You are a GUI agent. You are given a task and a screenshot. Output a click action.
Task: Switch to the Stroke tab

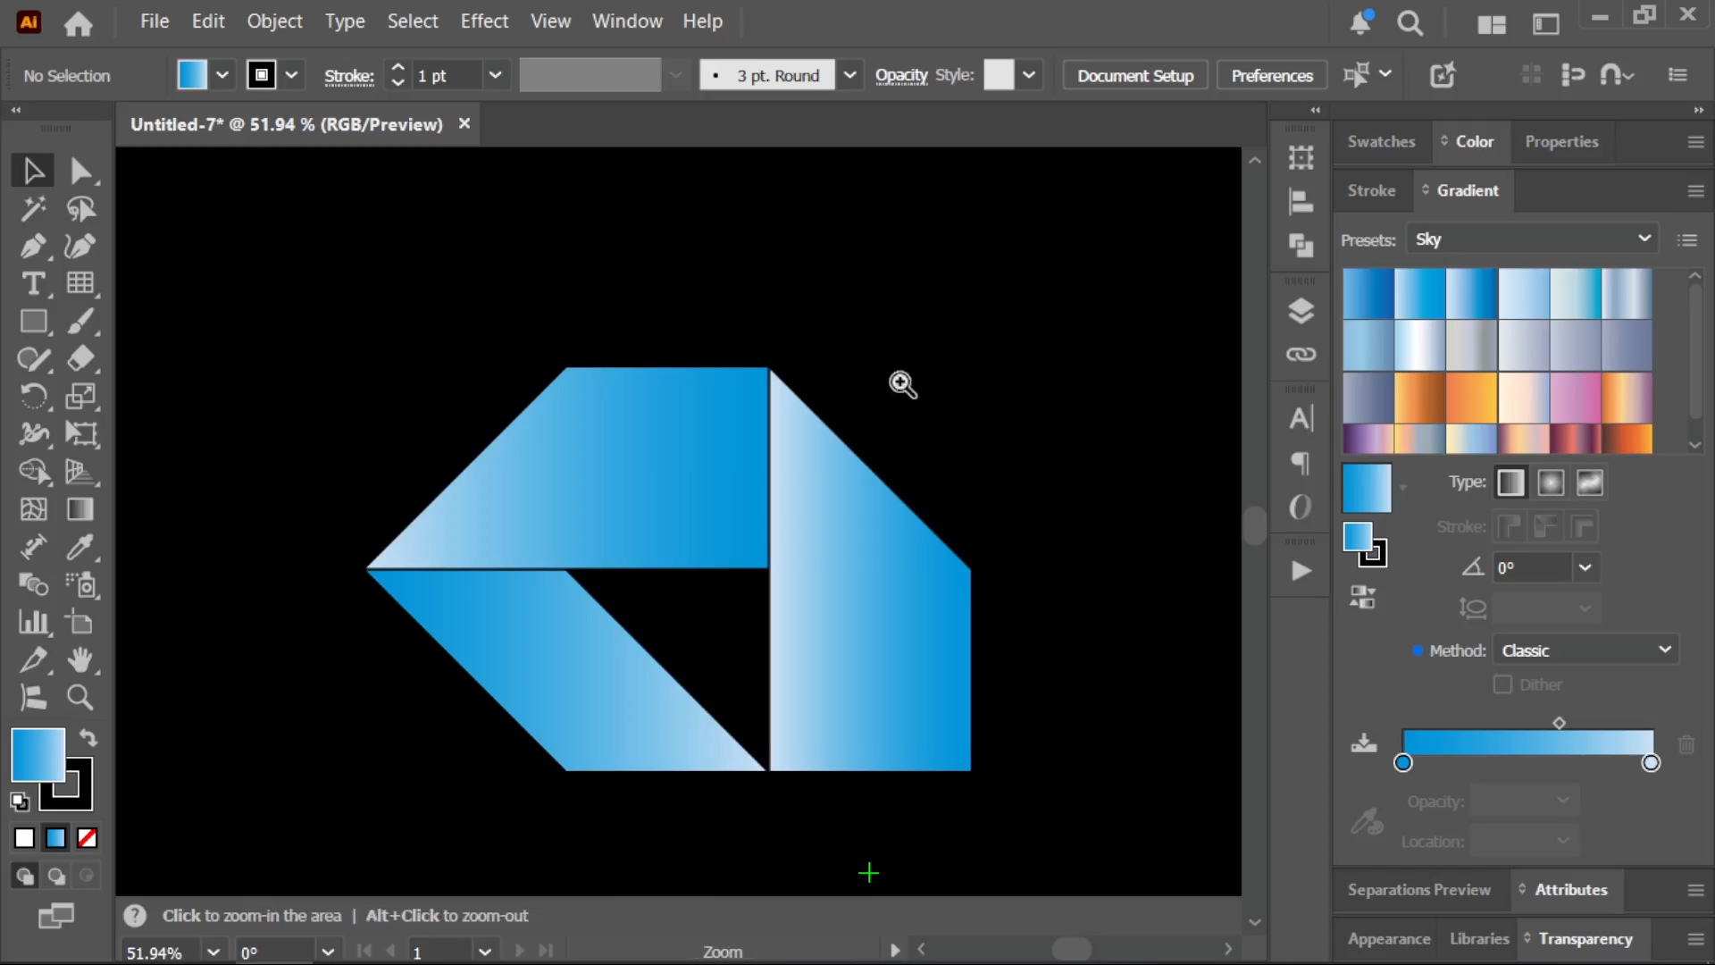pos(1371,190)
